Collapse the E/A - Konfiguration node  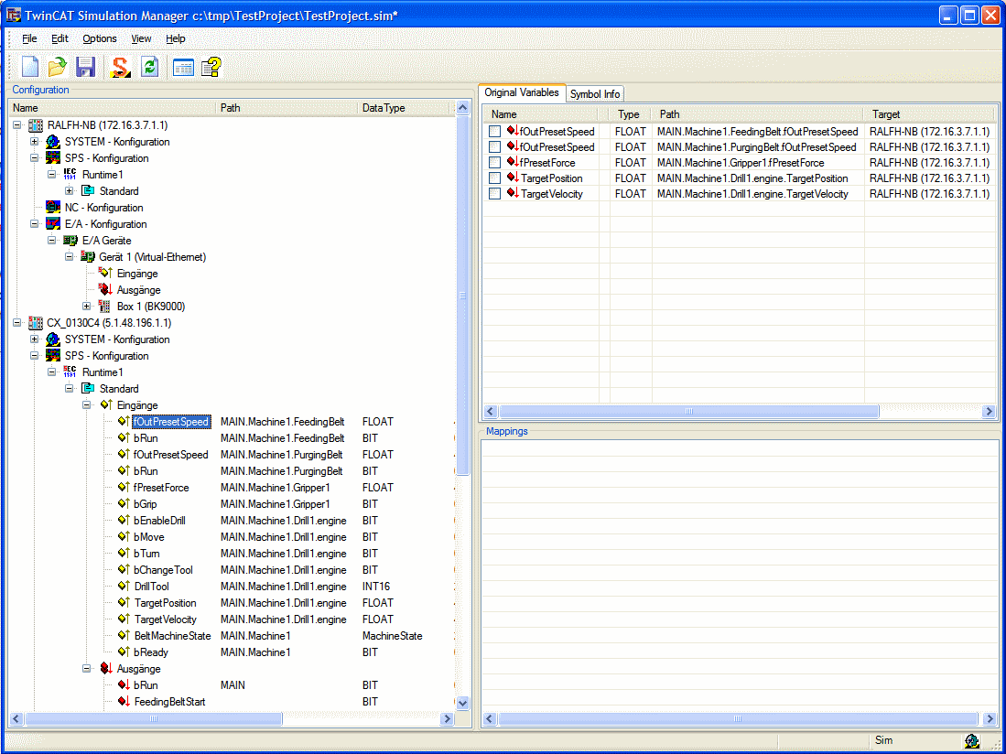click(x=35, y=224)
